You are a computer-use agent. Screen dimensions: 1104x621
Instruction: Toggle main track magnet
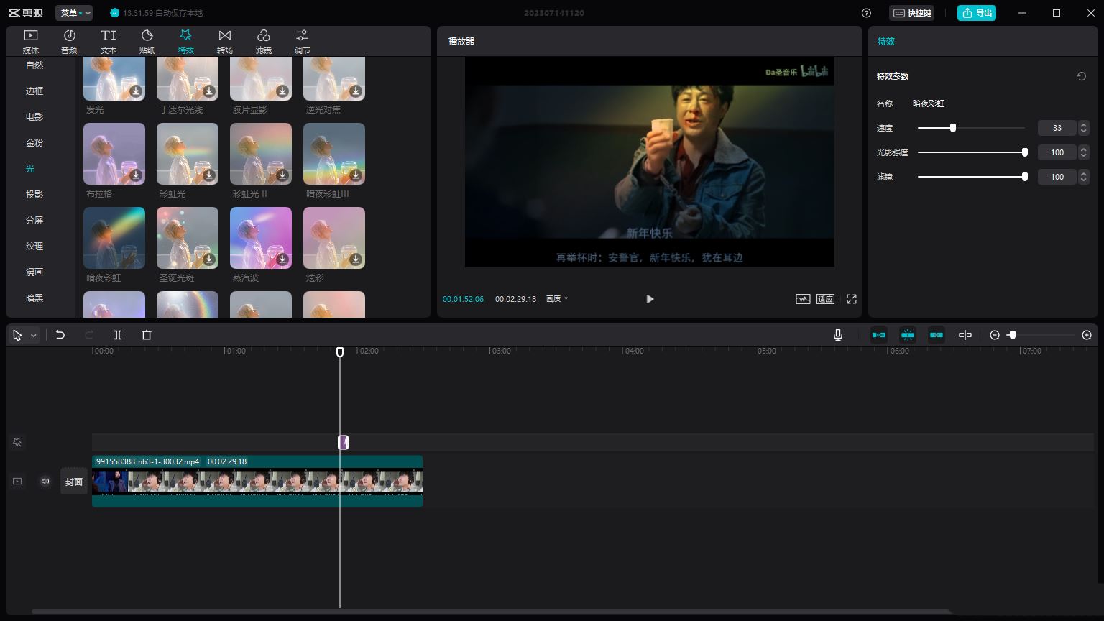coord(879,335)
